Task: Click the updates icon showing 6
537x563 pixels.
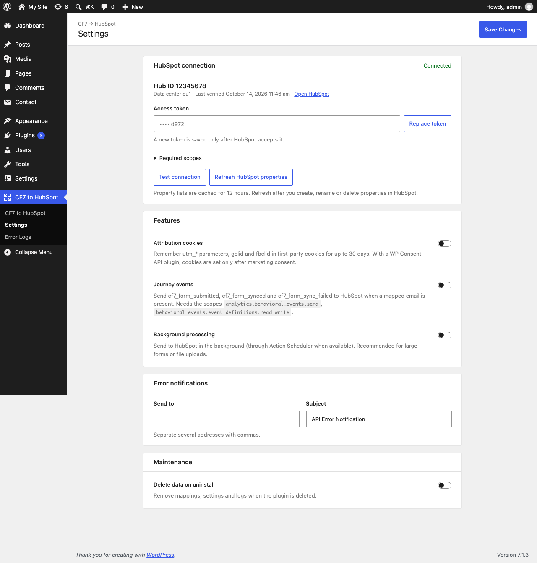Action: (58, 7)
